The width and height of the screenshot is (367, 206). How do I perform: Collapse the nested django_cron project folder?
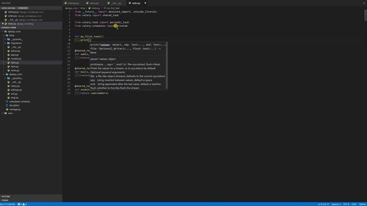[x=15, y=74]
